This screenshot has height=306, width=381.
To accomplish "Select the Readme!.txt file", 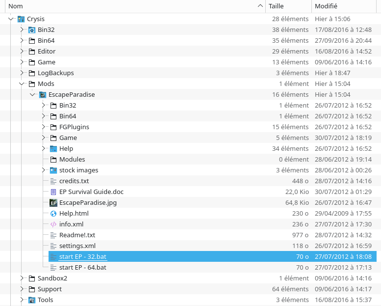I will [x=77, y=235].
